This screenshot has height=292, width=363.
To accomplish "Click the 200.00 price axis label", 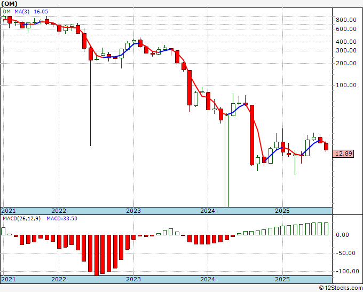I will click(346, 63).
